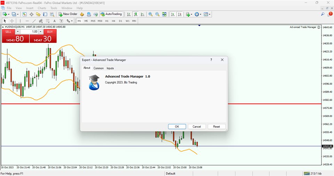Open the Profiles toolbar icon
This screenshot has height=176, width=334.
(x=14, y=14)
